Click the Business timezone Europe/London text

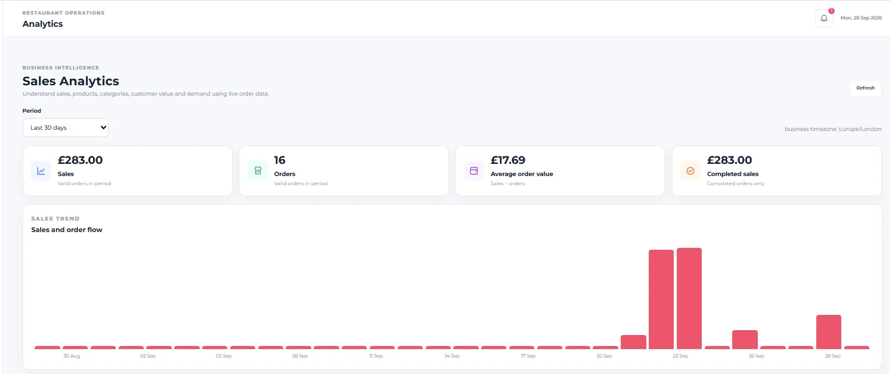click(x=833, y=129)
